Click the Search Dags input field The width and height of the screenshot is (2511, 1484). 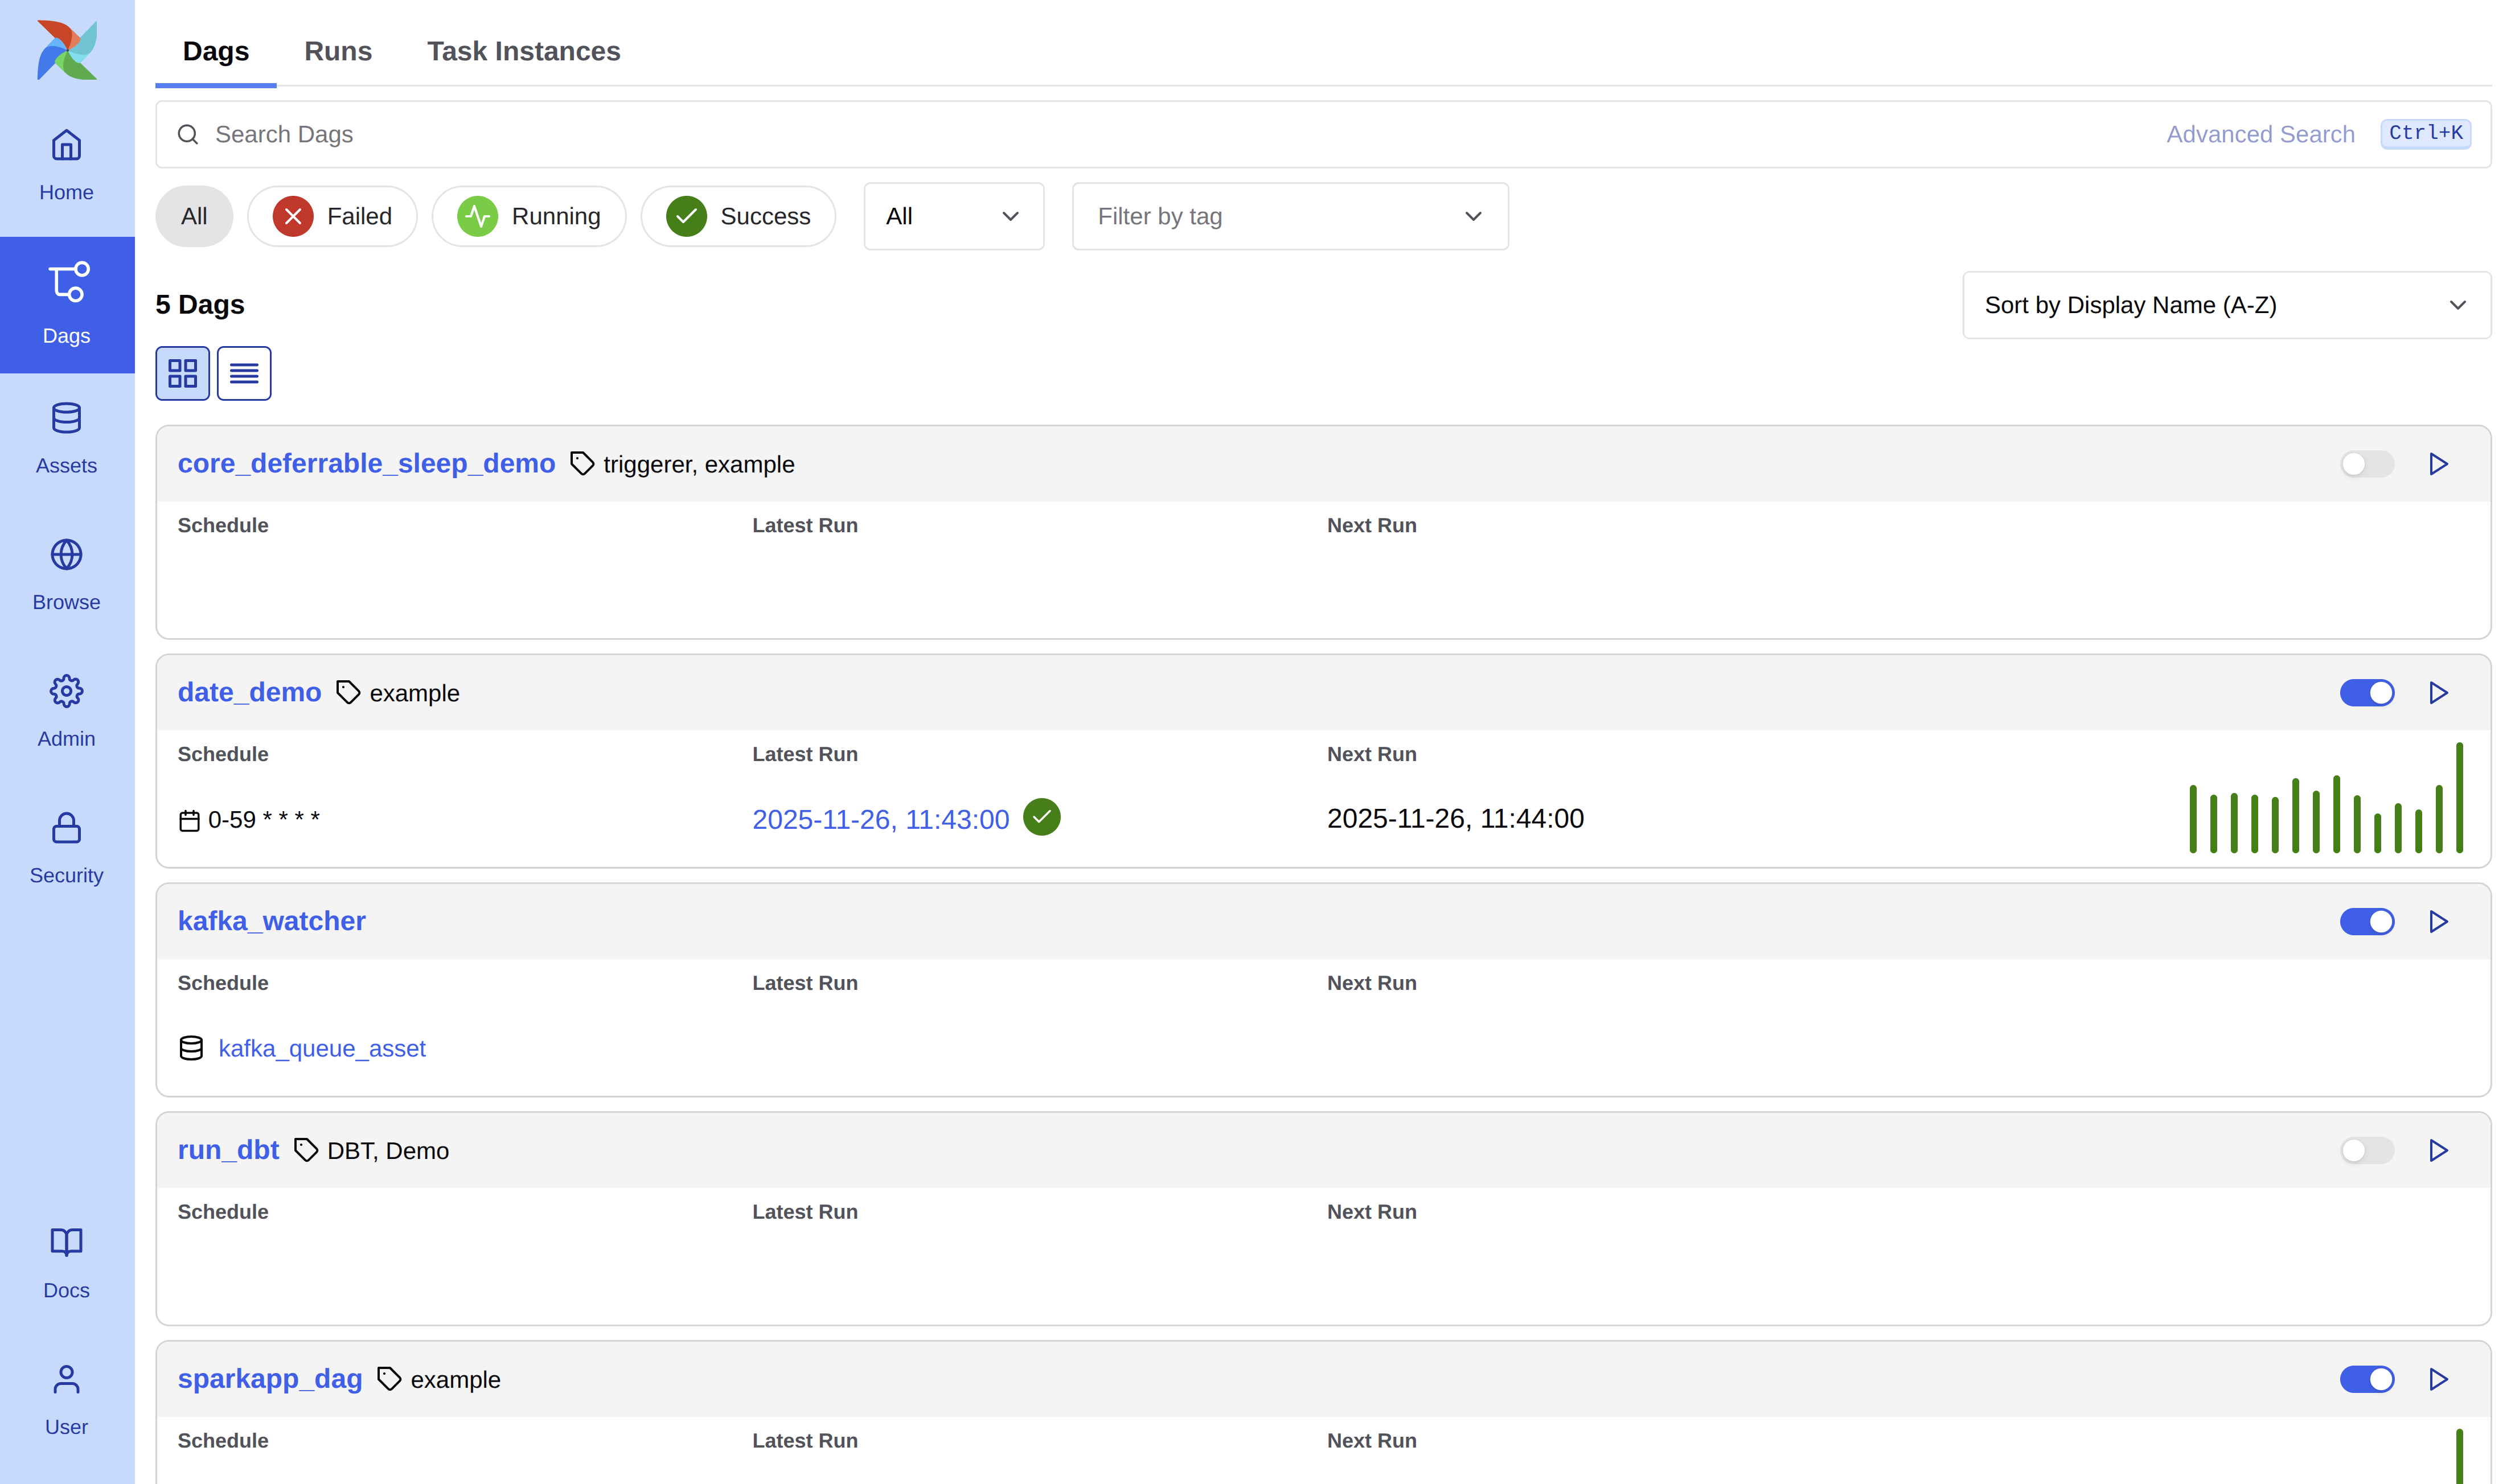(x=1000, y=134)
